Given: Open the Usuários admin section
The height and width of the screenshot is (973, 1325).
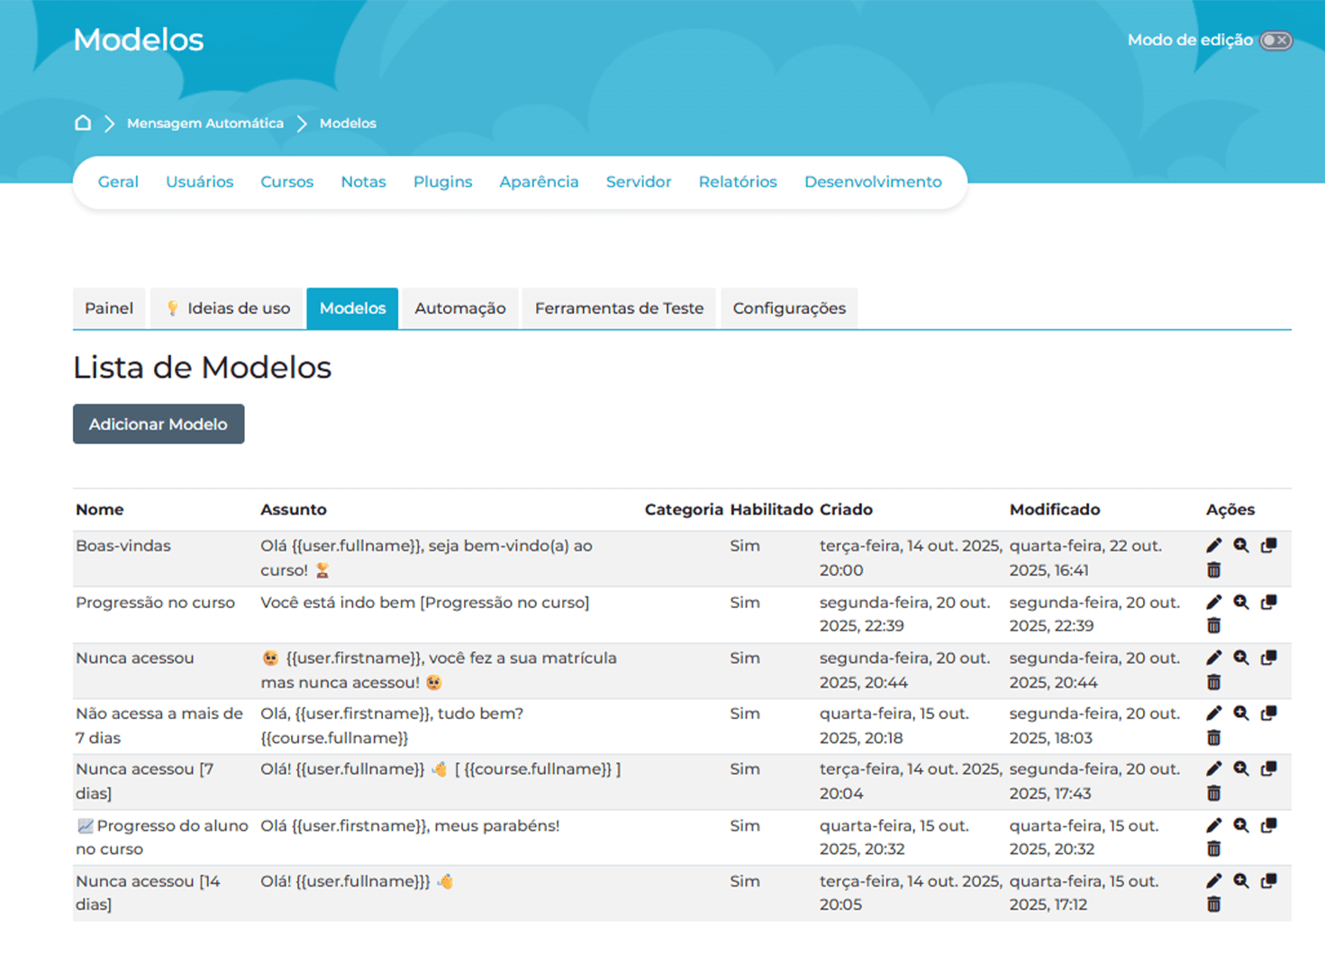Looking at the screenshot, I should [199, 182].
